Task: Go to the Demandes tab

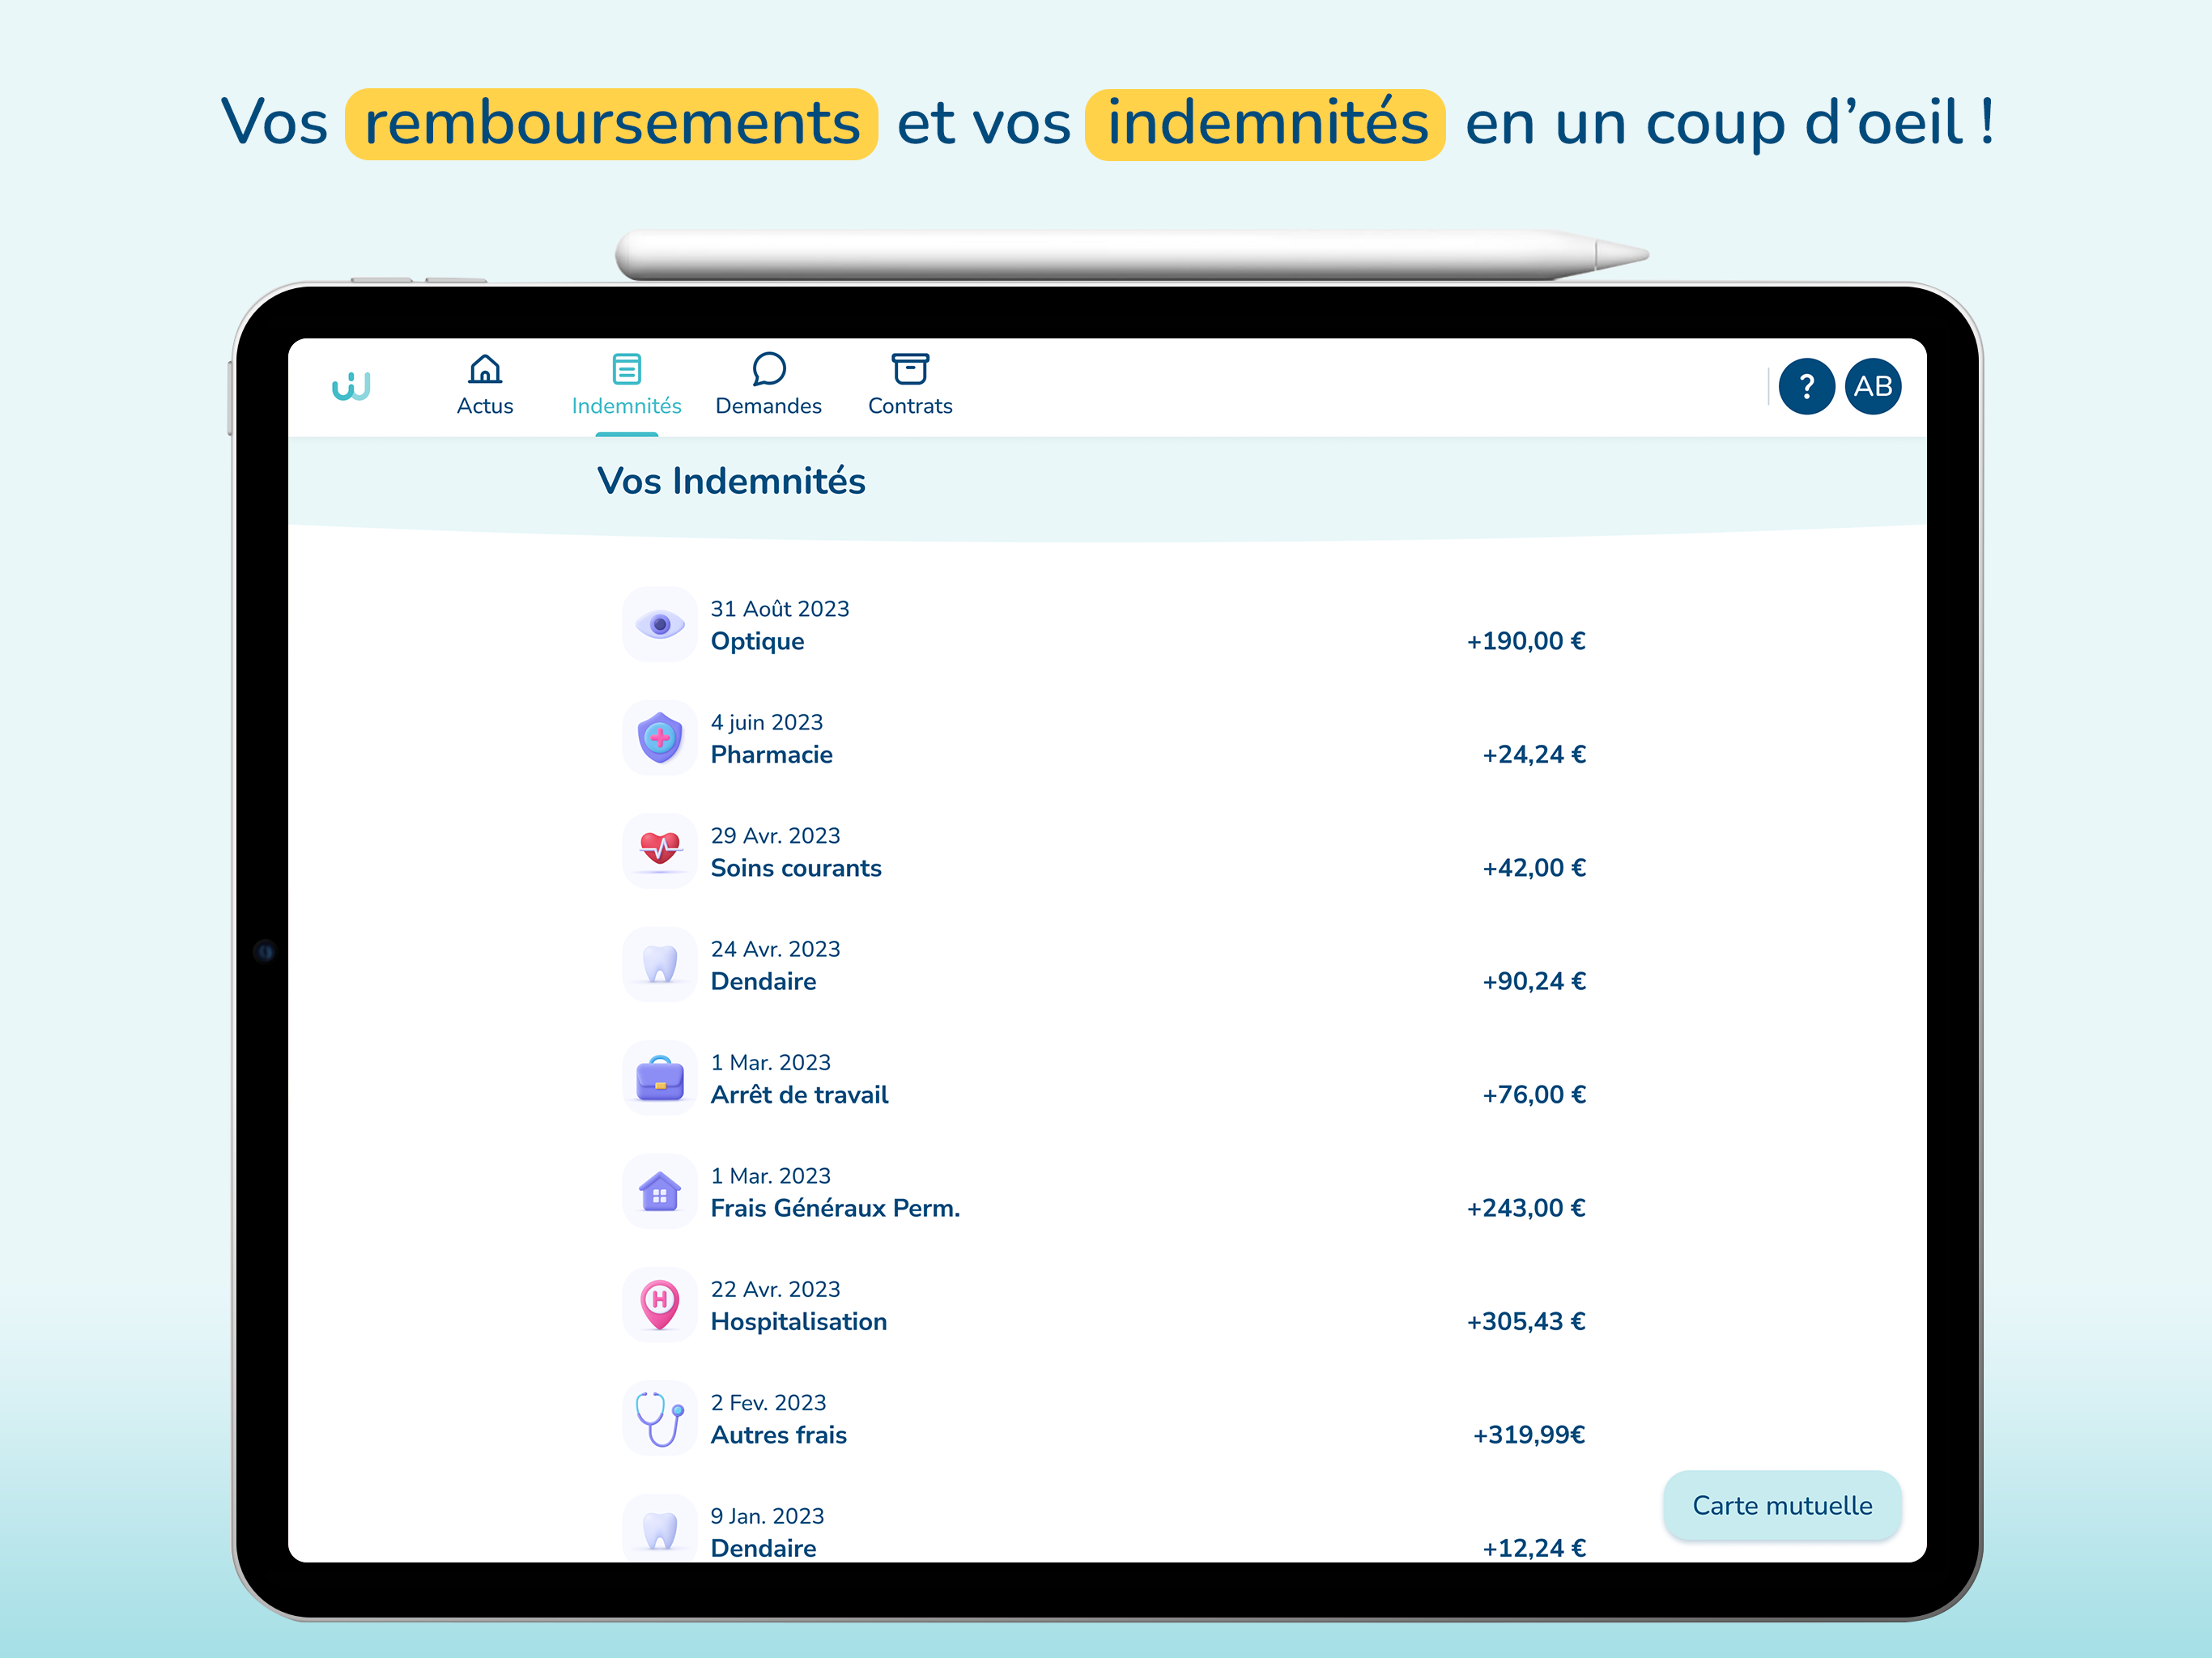Action: tap(769, 406)
